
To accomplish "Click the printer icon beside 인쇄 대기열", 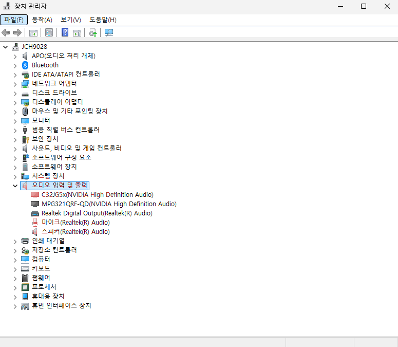I will [x=25, y=241].
